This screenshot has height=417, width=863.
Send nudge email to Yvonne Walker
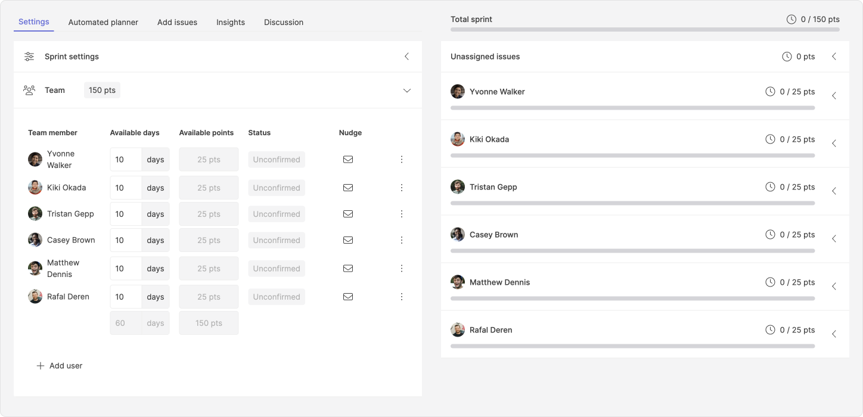tap(348, 160)
